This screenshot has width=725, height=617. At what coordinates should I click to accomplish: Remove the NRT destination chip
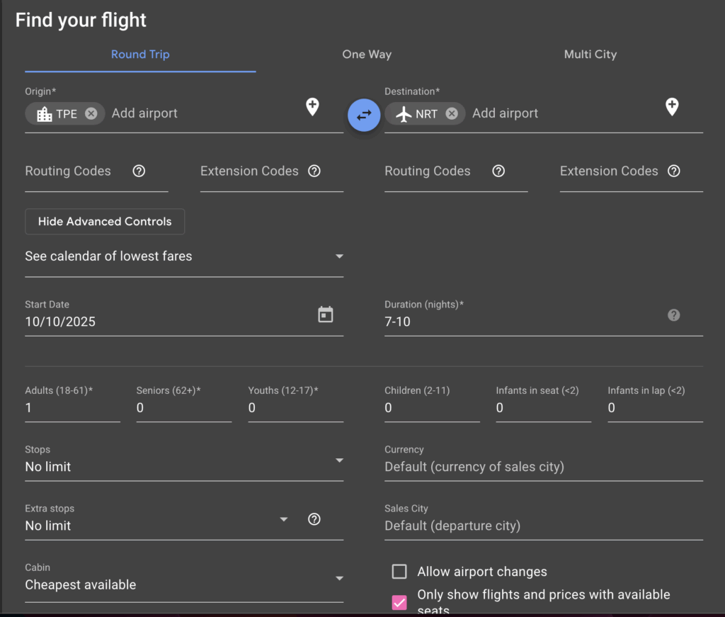point(452,113)
